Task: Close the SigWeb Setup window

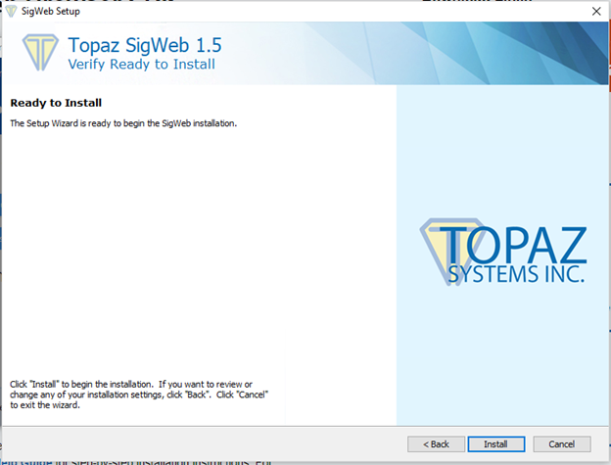Action: point(596,12)
